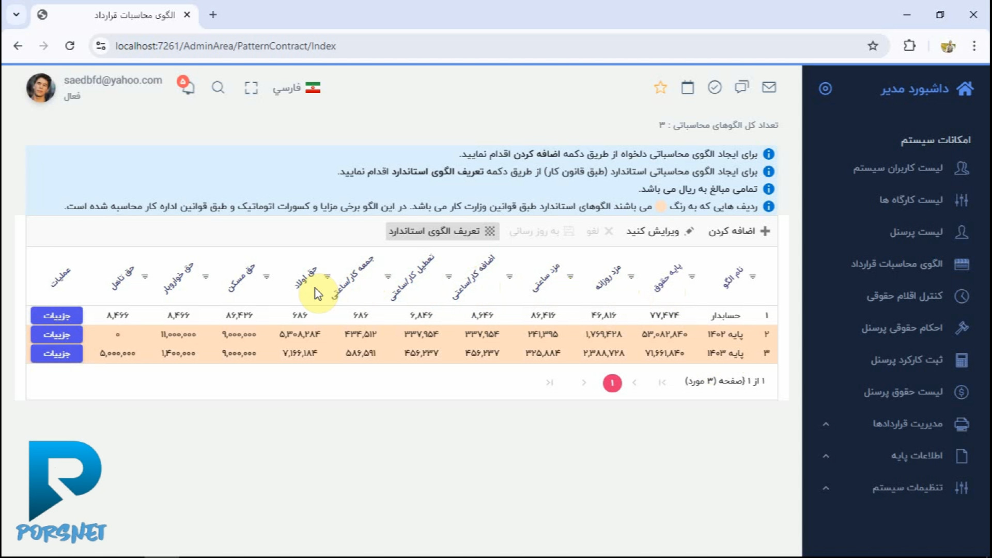The height and width of the screenshot is (558, 992).
Task: Open the chat messages icon
Action: (x=741, y=87)
